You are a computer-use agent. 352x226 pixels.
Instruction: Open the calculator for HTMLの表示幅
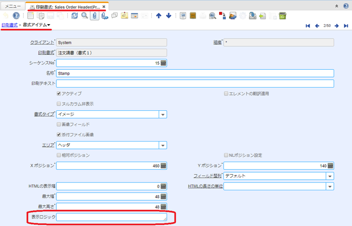(163, 186)
